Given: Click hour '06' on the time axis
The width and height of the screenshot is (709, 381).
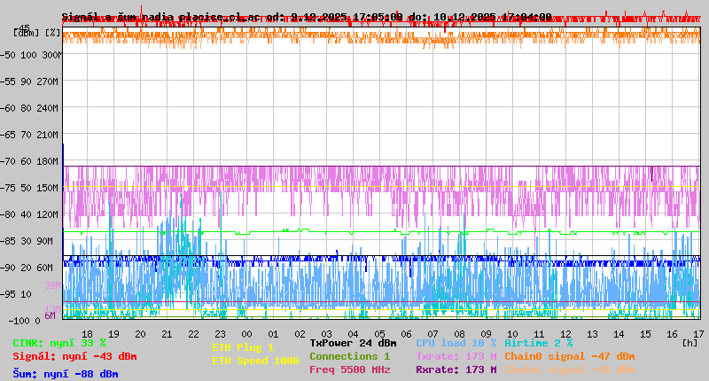Looking at the screenshot, I should (x=407, y=334).
